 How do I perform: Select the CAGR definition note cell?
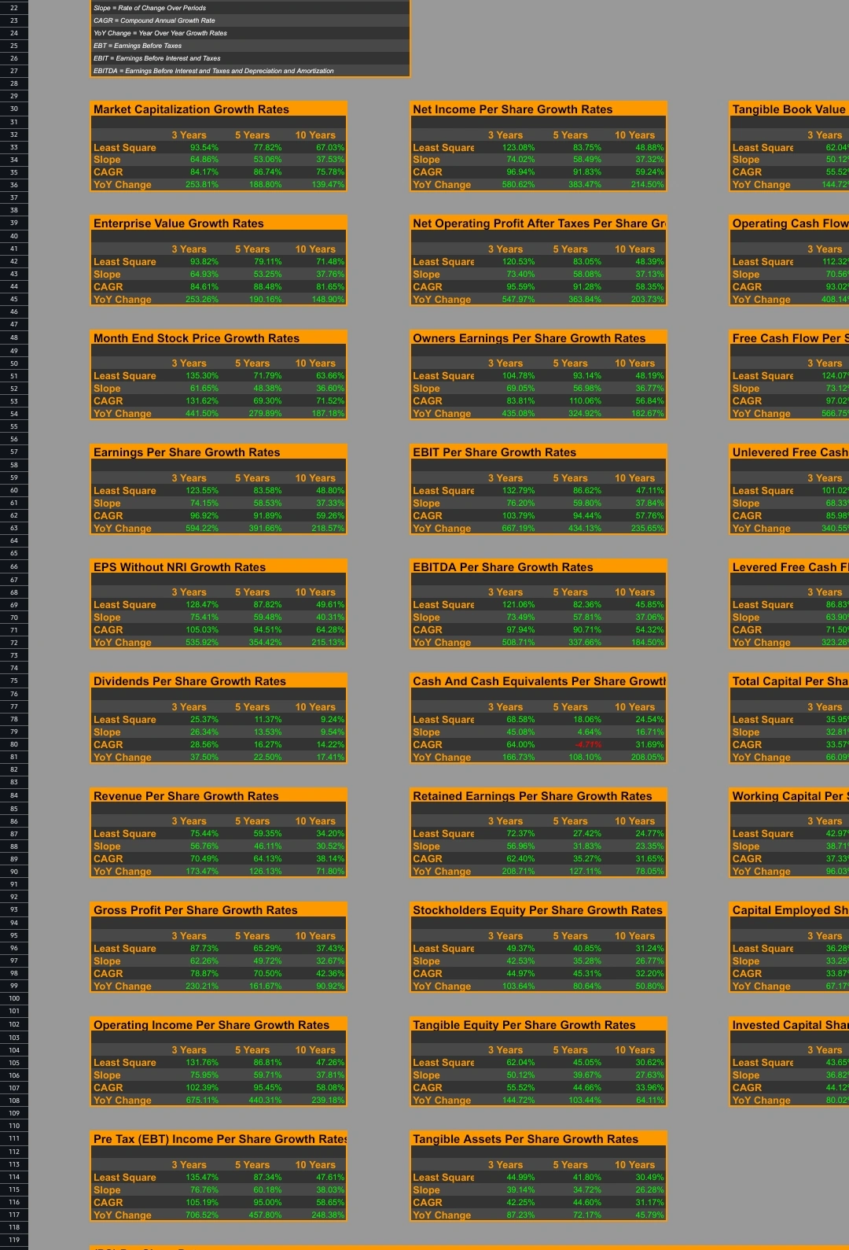[154, 20]
